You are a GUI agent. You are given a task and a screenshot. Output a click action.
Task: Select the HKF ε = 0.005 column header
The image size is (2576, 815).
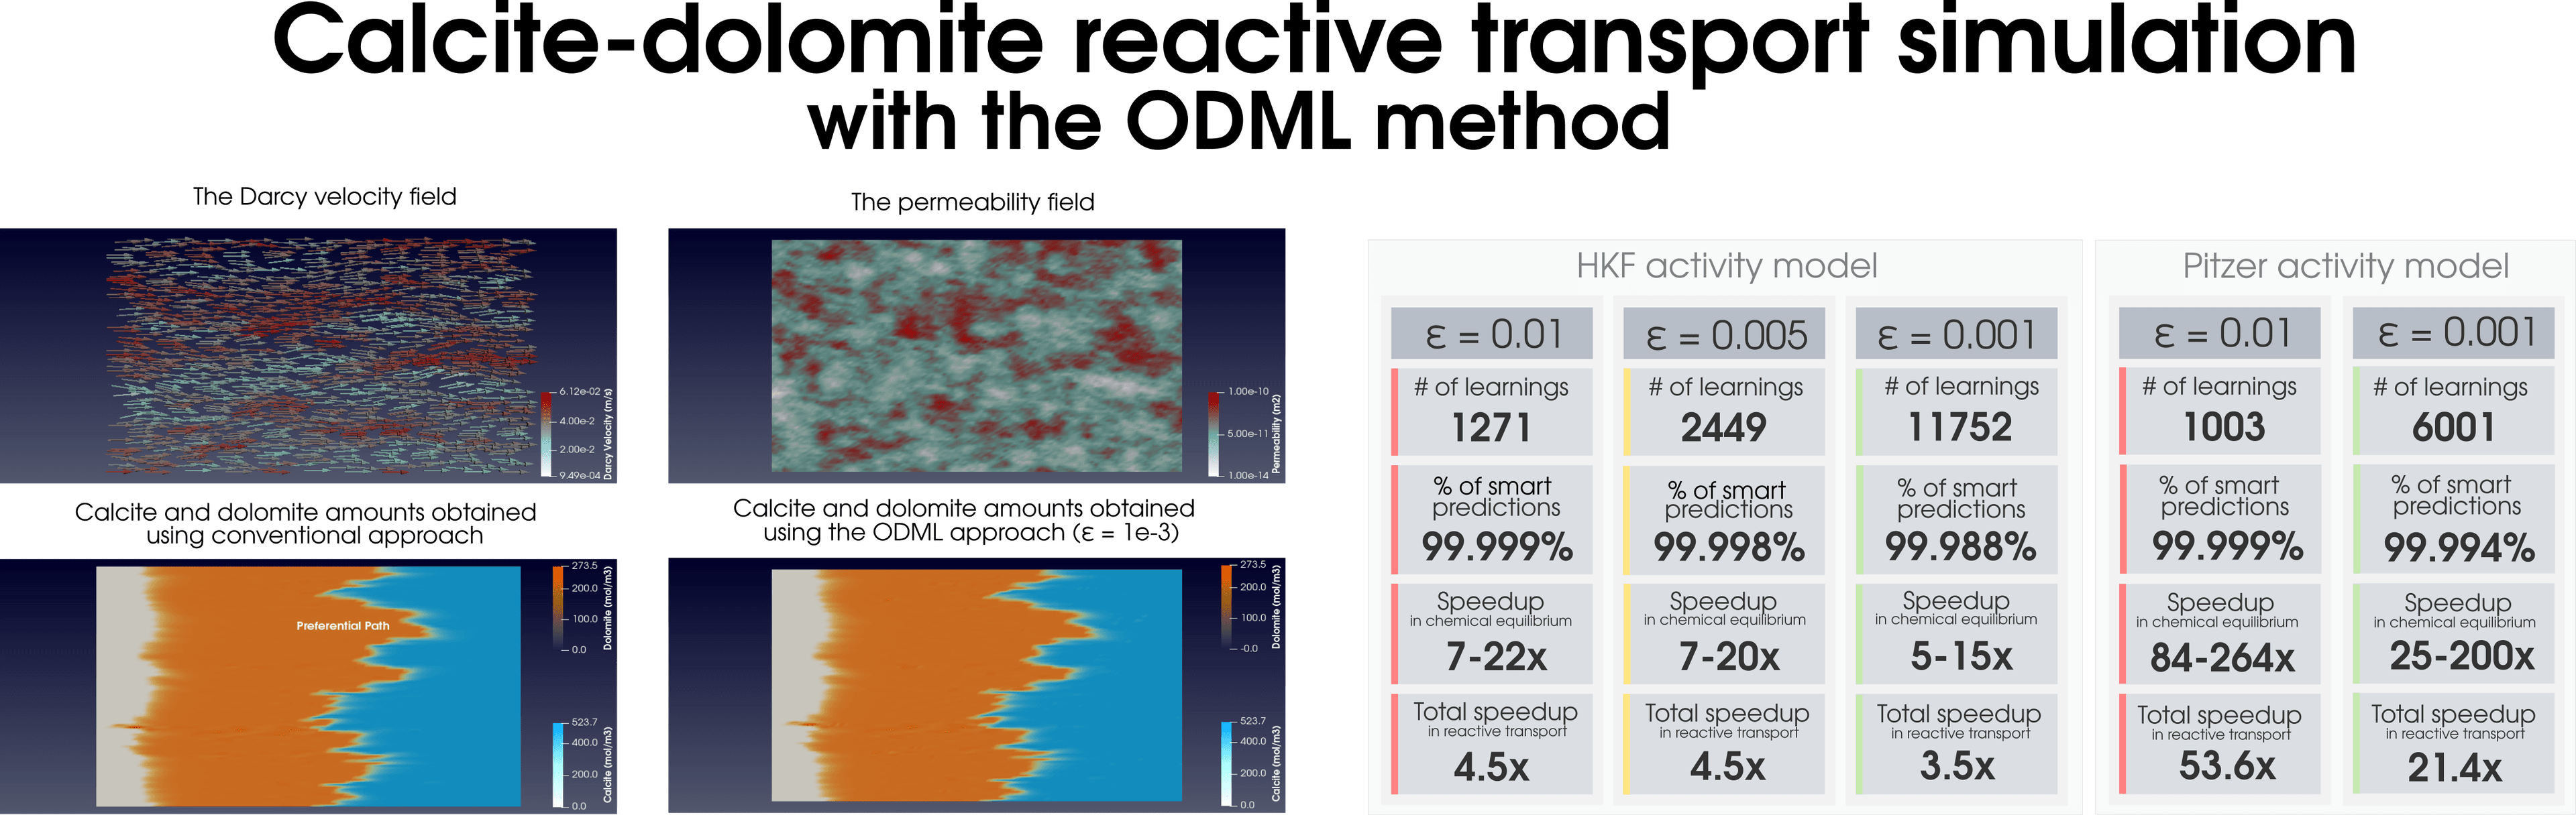click(x=1724, y=334)
